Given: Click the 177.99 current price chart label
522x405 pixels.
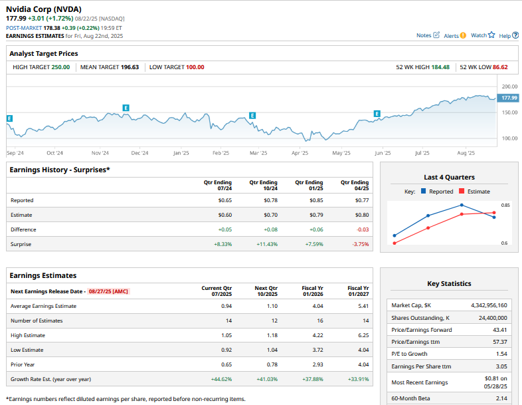Looking at the screenshot, I should pos(508,98).
